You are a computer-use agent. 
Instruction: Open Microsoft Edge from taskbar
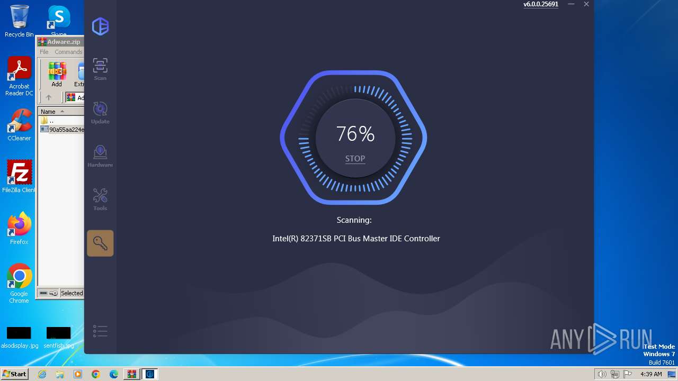113,374
